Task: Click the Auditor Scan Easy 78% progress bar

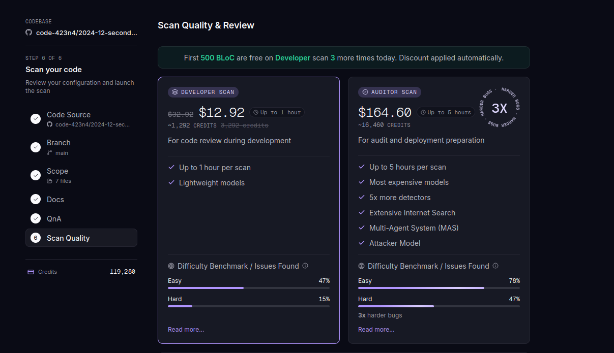Action: [439, 288]
